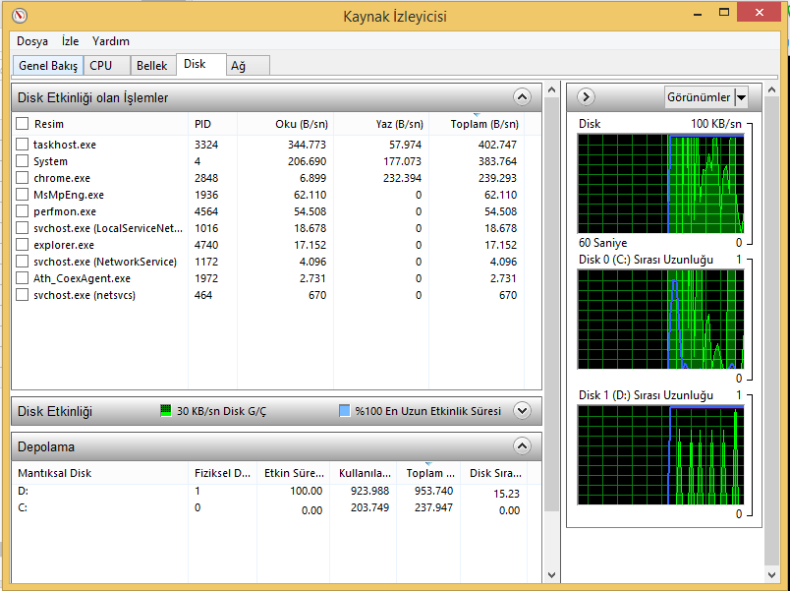Check the svchost.exe (netsvcs) checkbox
The width and height of the screenshot is (790, 591).
[x=22, y=294]
